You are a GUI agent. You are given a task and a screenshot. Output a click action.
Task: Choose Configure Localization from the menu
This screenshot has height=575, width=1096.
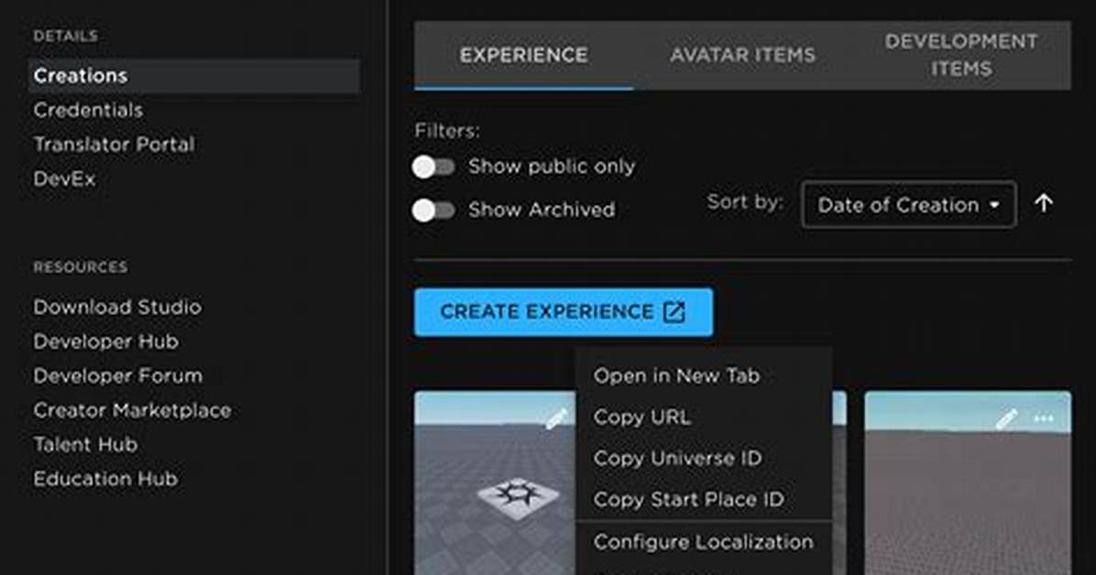click(x=704, y=542)
